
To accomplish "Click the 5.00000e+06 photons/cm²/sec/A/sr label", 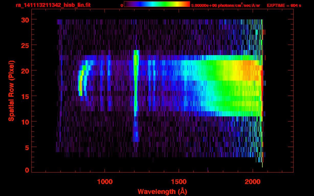I will click(226, 5).
